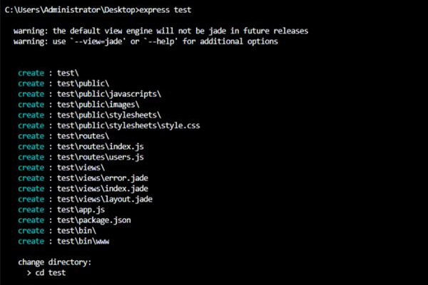Click the style.css file path
The image size is (428, 285).
(x=128, y=125)
